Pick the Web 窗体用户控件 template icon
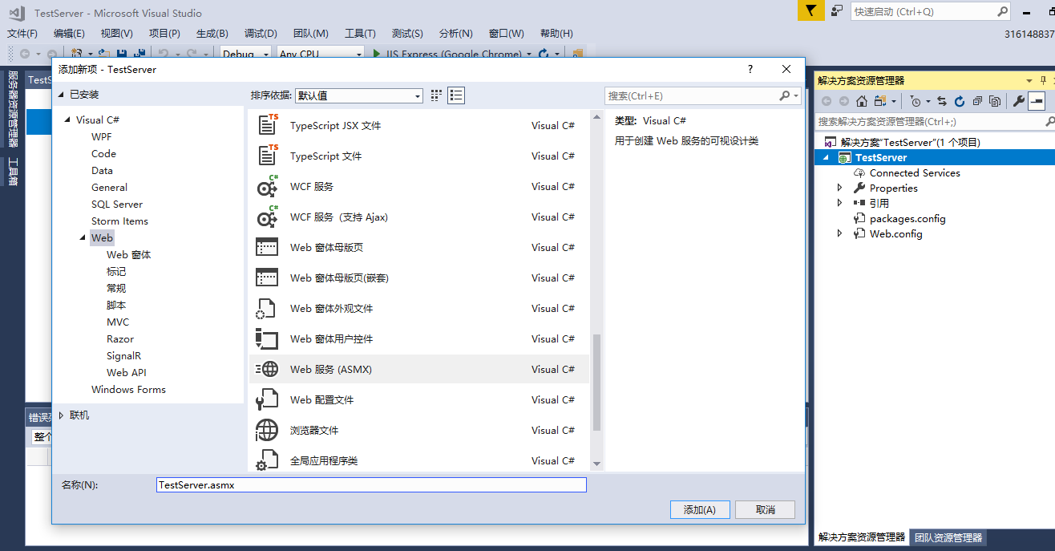 click(x=267, y=338)
